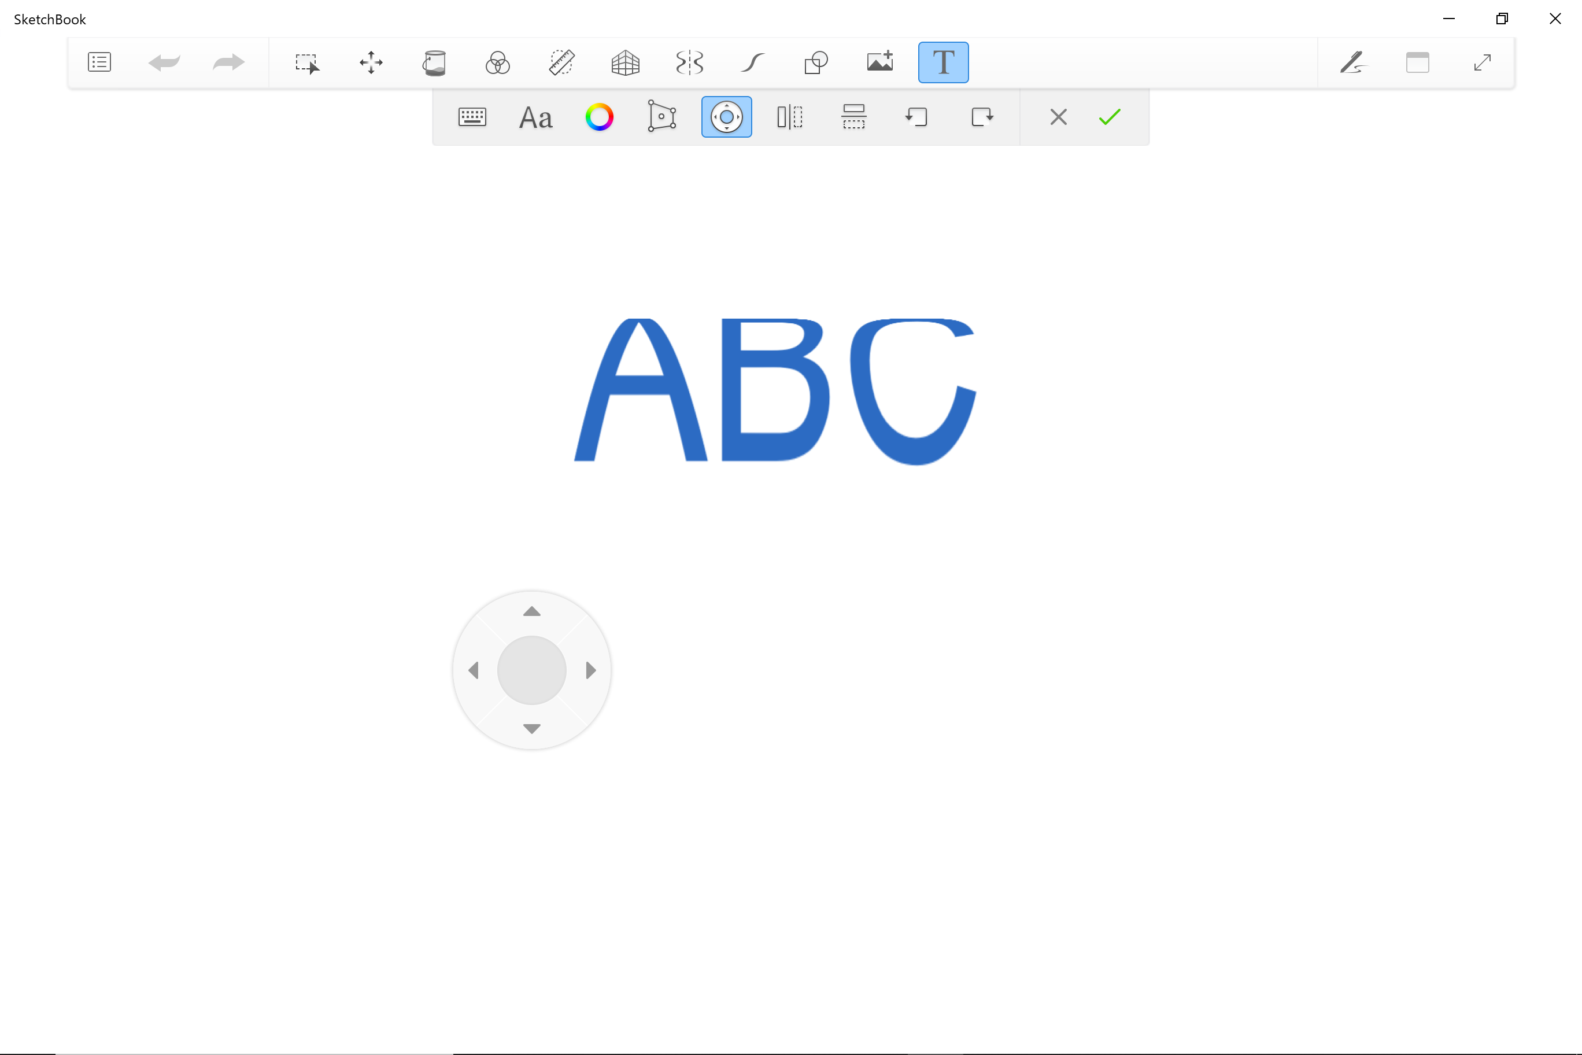Image resolution: width=1582 pixels, height=1055 pixels.
Task: Select the Steady Stroke curve tool
Action: [753, 62]
